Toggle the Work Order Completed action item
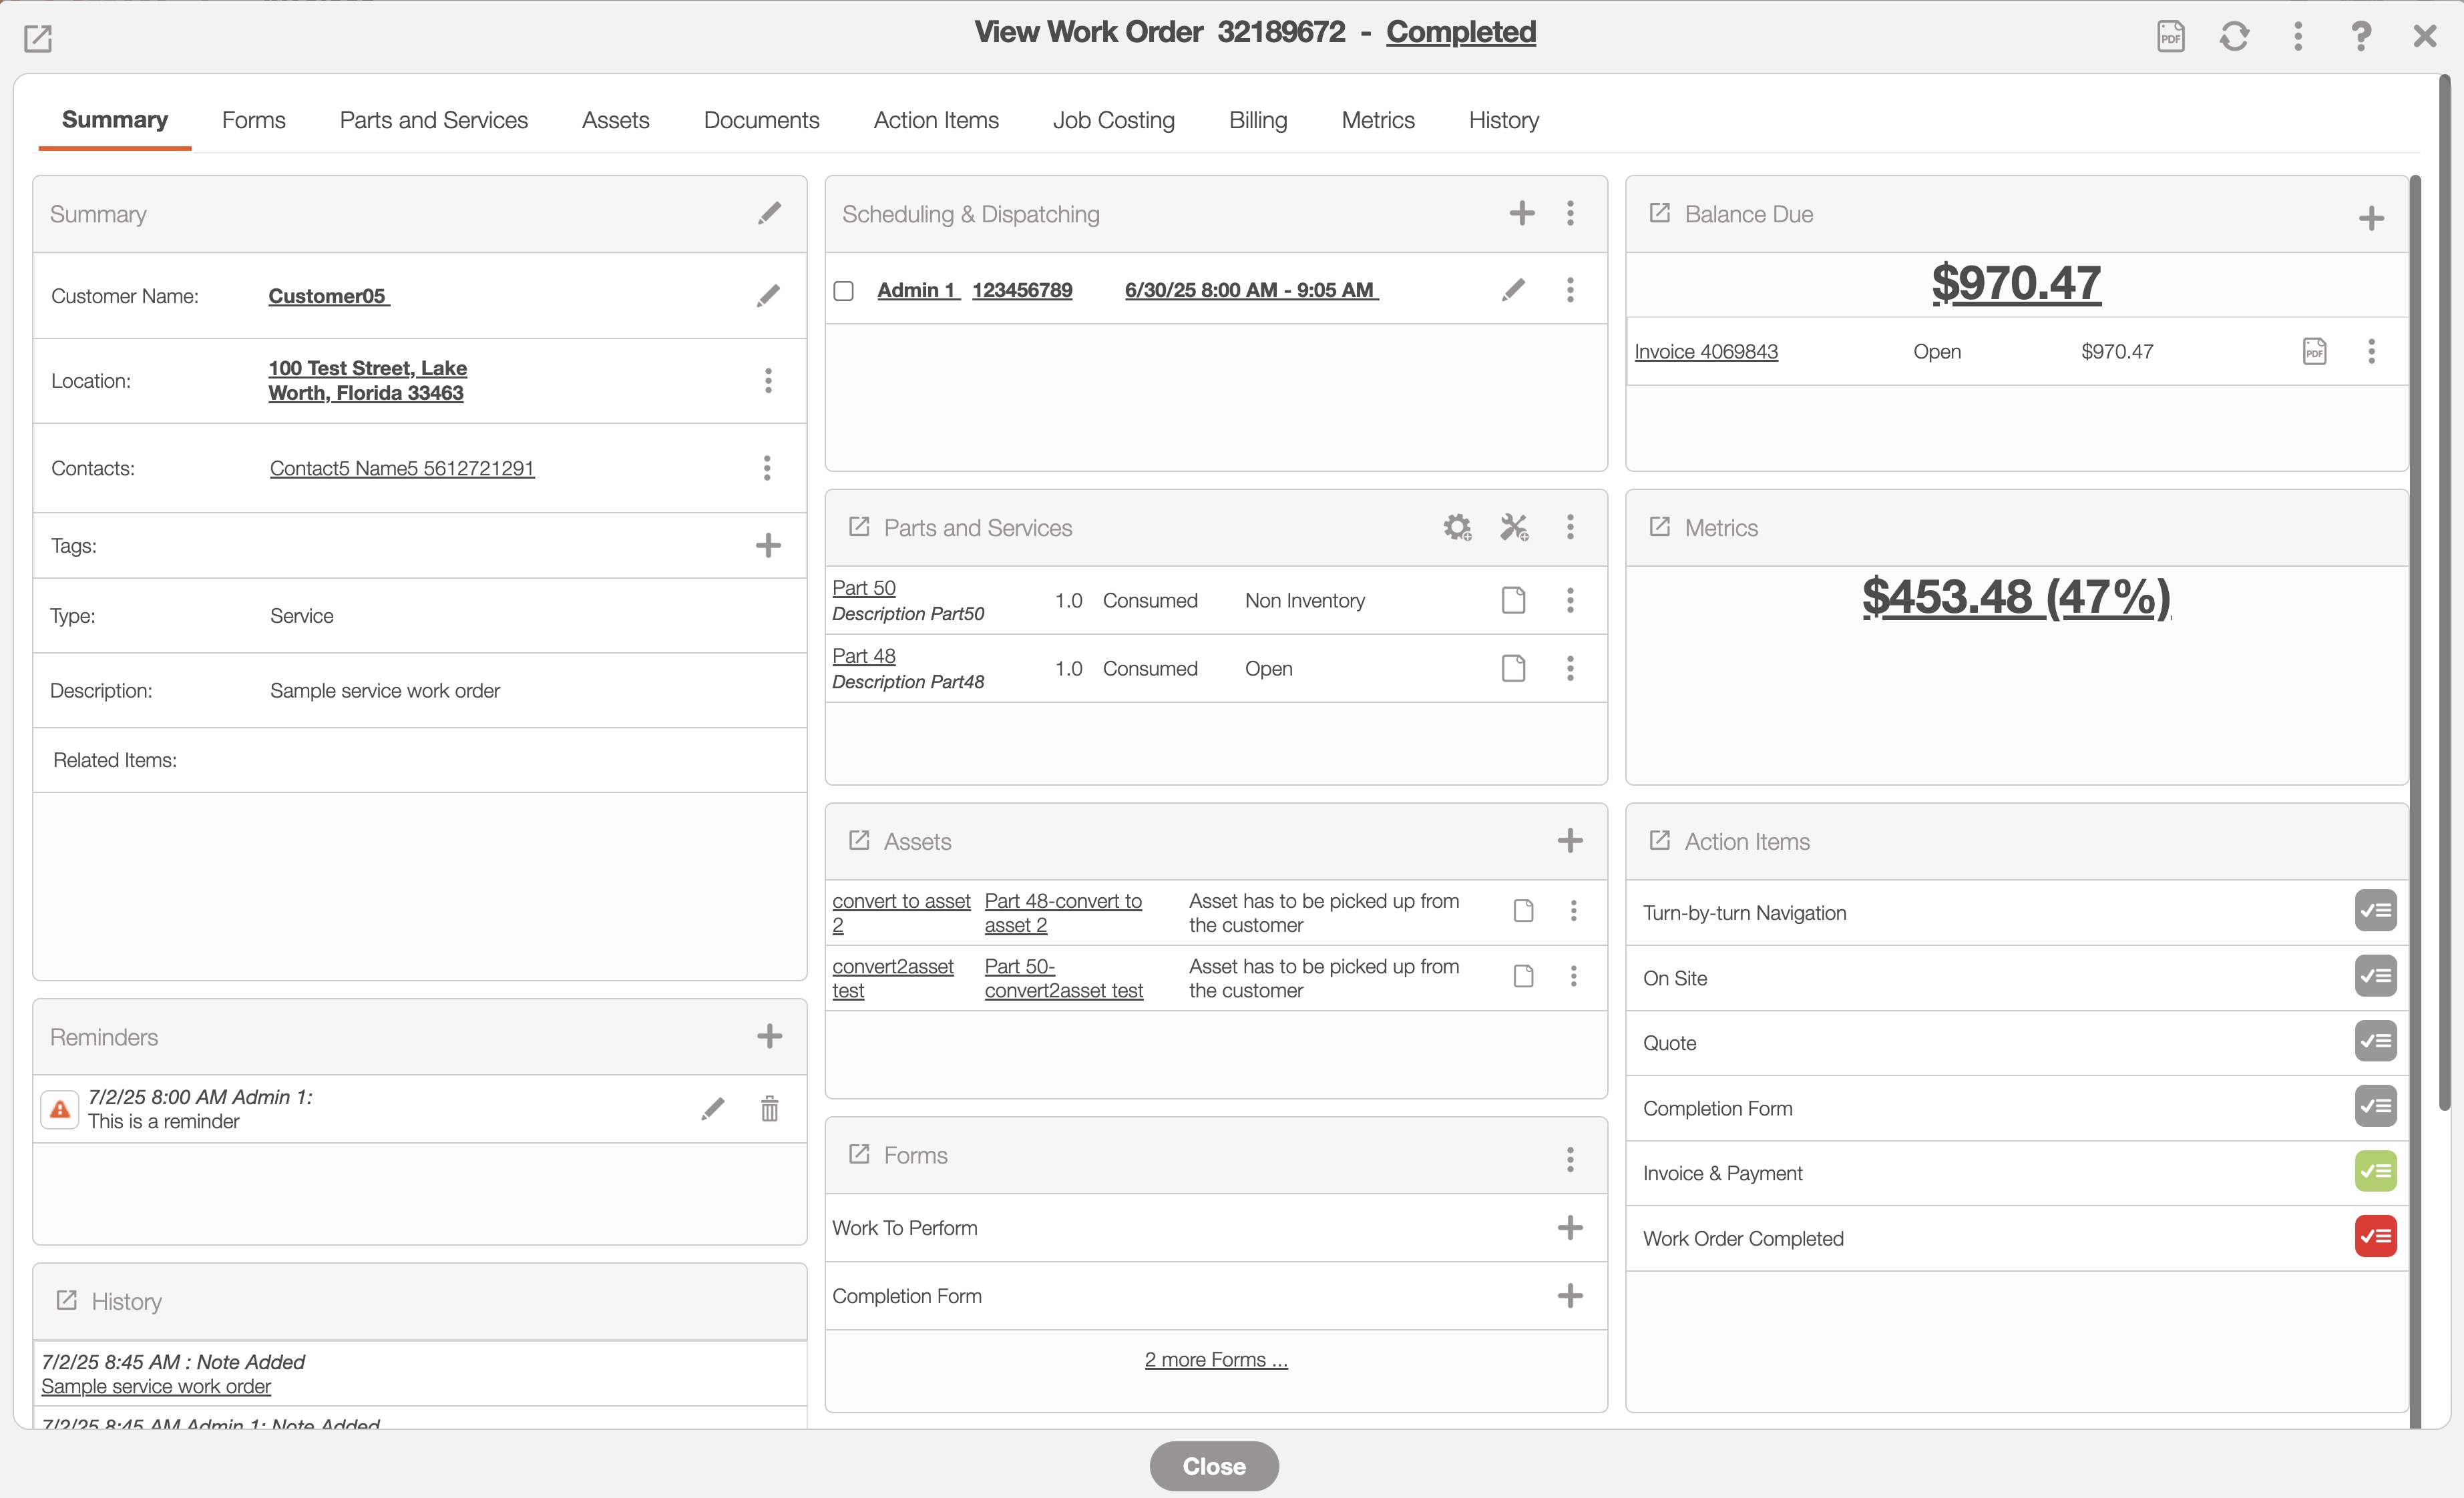The height and width of the screenshot is (1498, 2464). [x=2375, y=1237]
